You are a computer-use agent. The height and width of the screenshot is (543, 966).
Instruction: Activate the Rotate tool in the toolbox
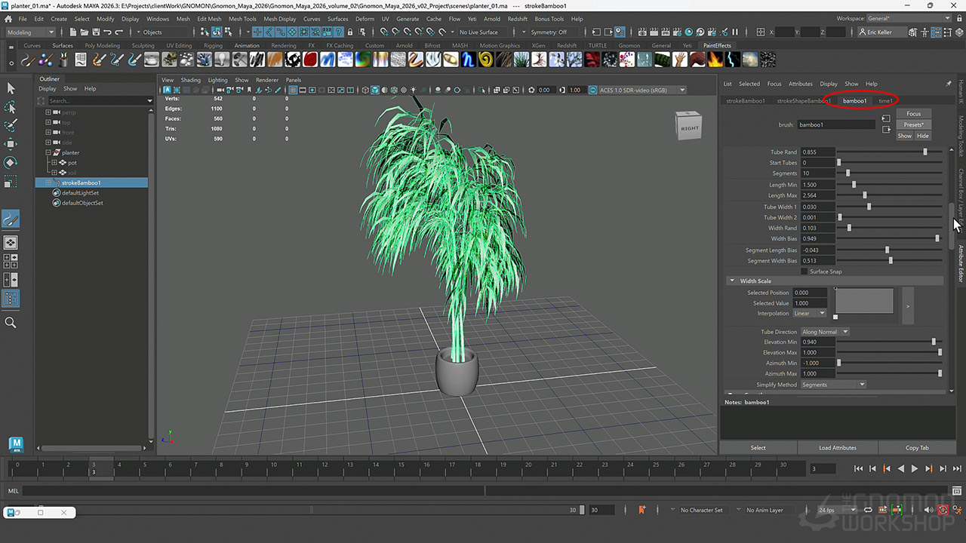pos(11,163)
